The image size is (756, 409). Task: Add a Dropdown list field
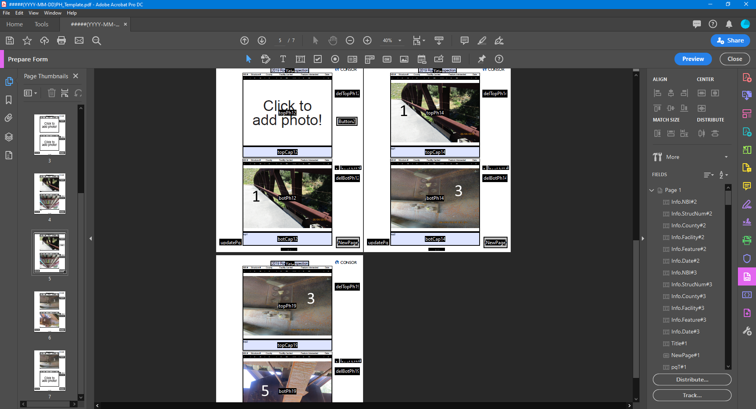(x=369, y=59)
